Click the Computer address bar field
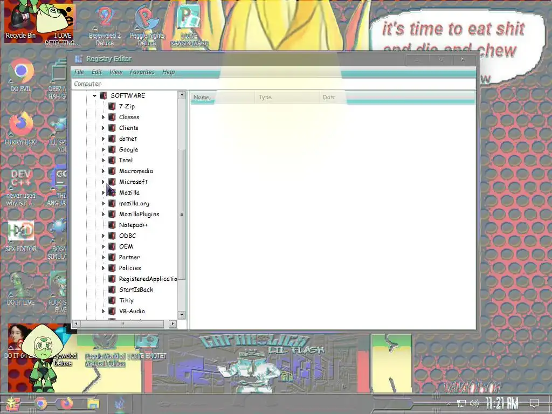 (x=273, y=84)
